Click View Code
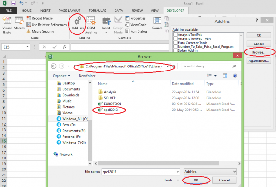 coord(136,25)
